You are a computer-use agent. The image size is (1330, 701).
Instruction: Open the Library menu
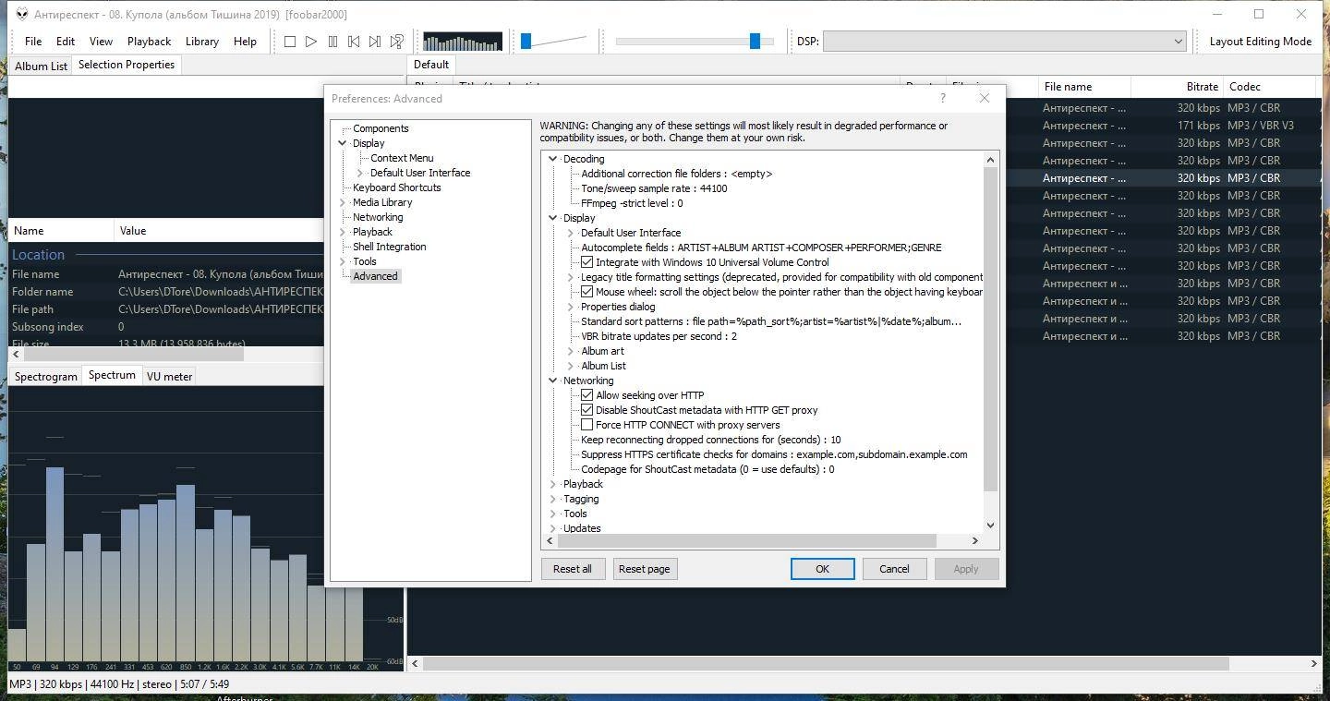202,42
